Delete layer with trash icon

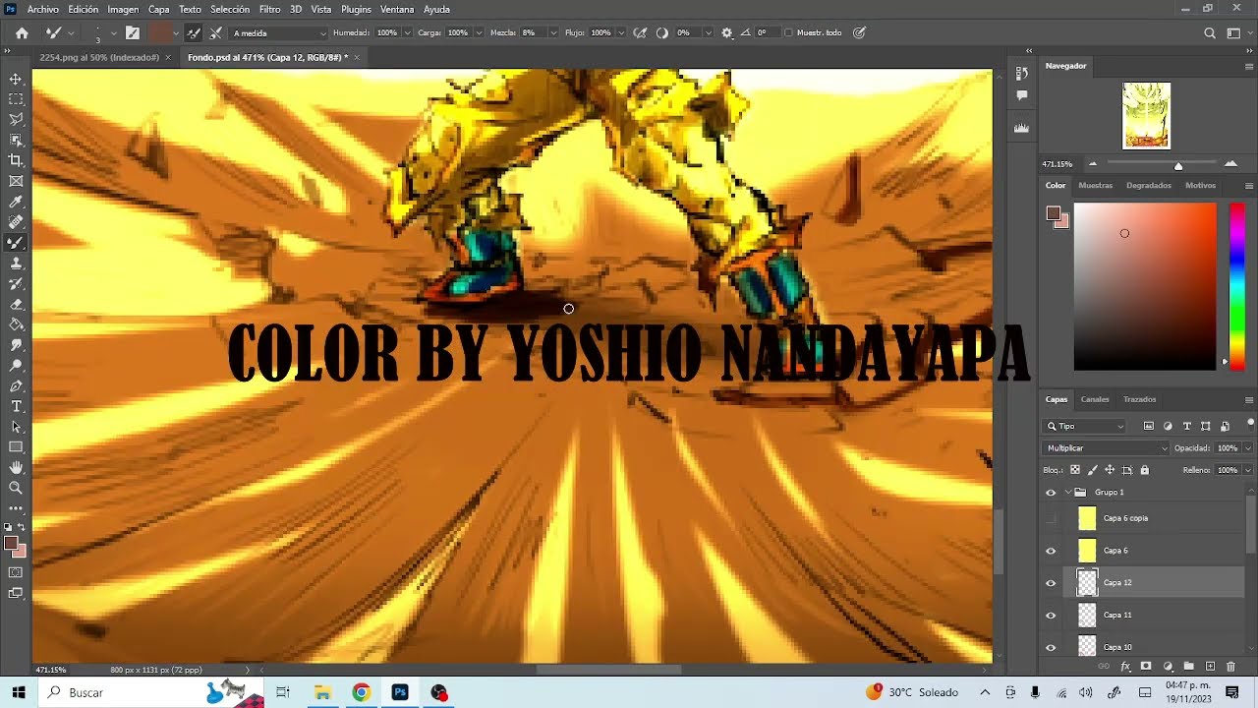pos(1230,667)
